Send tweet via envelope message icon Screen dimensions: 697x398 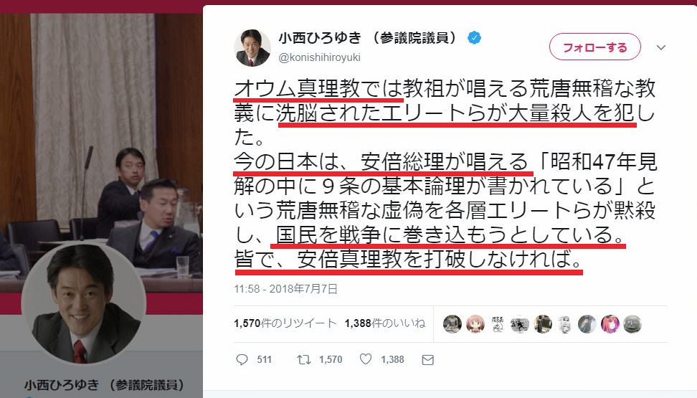click(x=427, y=360)
